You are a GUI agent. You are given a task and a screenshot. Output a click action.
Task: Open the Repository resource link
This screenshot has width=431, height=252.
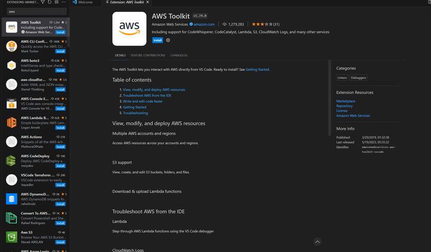point(344,106)
